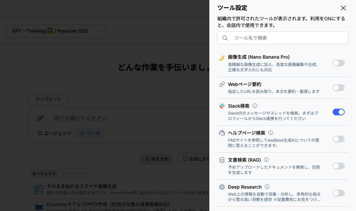Open そのまま貼れるスライド画像生成 agent
Viewport: 356px width, 211px height.
point(119,189)
